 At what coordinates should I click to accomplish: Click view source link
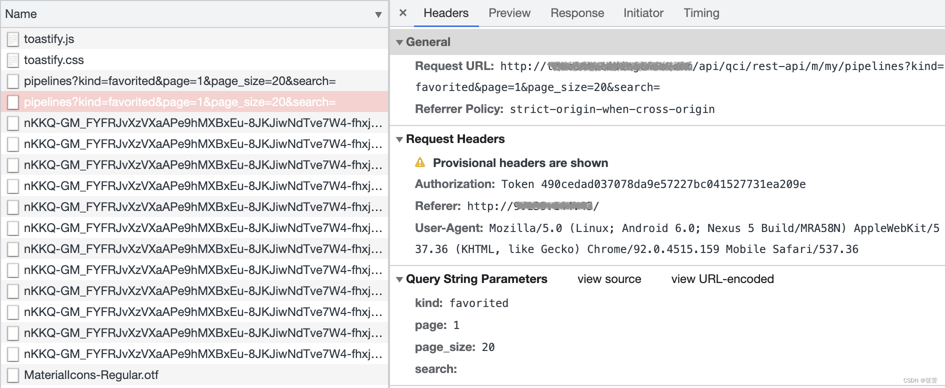point(609,279)
